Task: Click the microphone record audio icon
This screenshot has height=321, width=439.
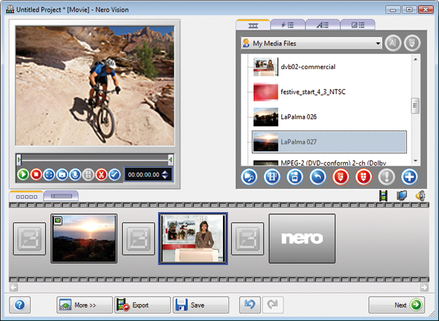Action: tap(75, 175)
